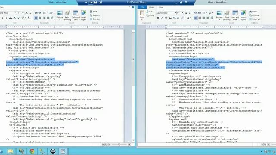Screen dimensions: 276x155
Task: Open paragraph settings in left WordPad window
Action: point(53,18)
